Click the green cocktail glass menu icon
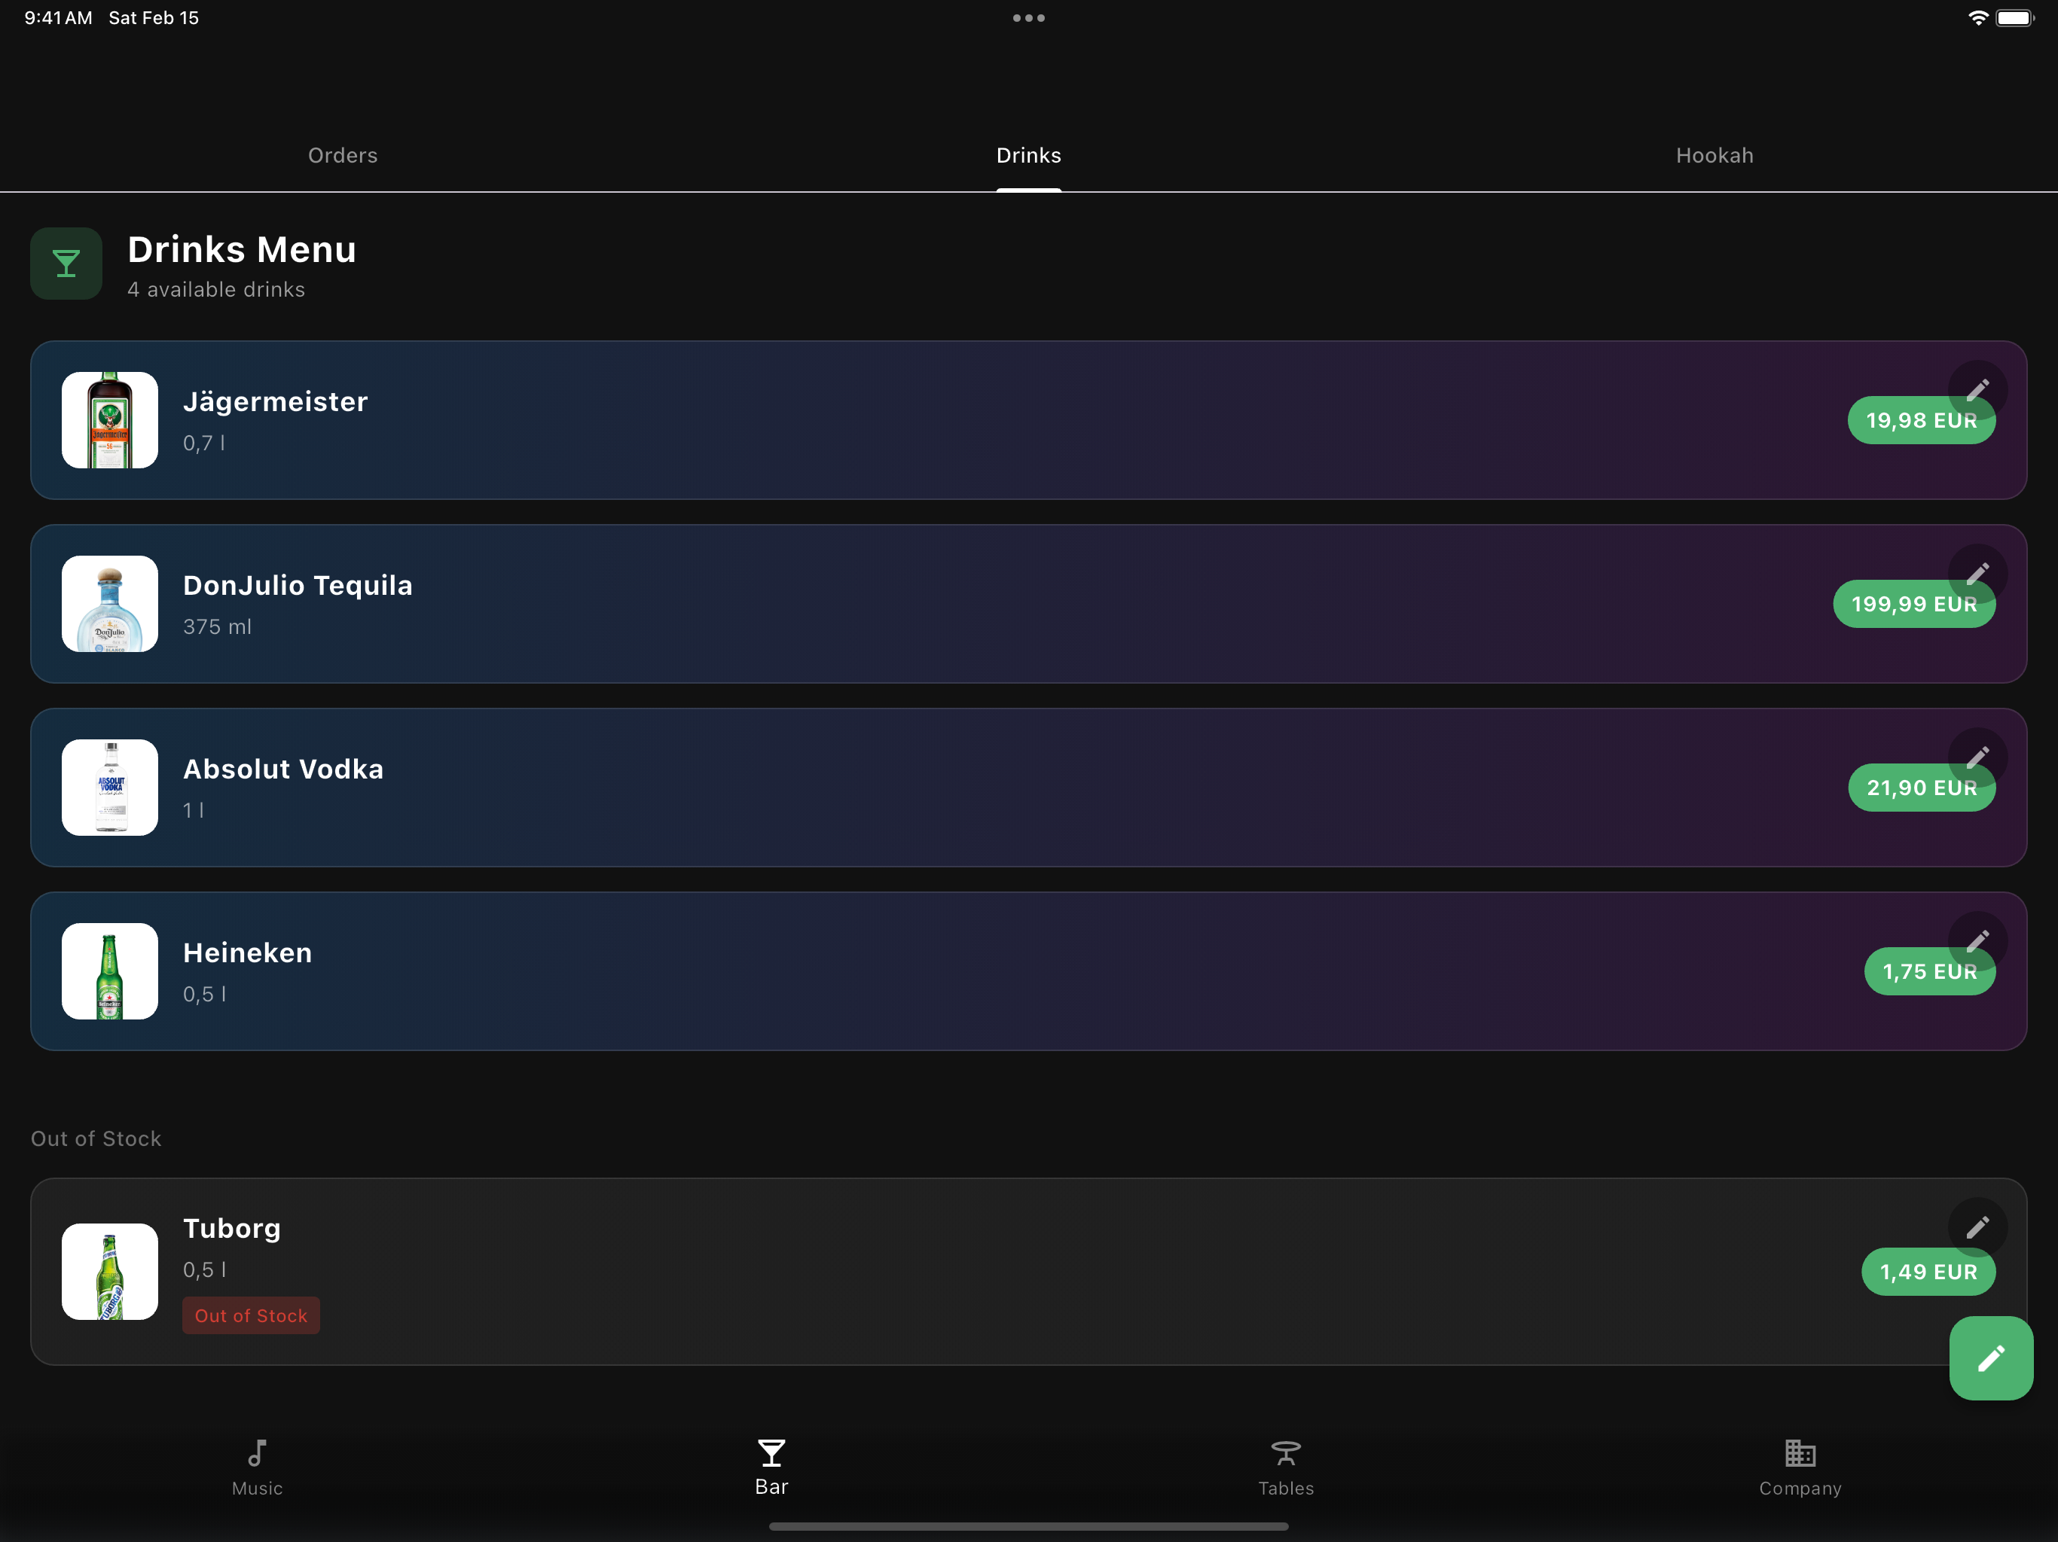Image resolution: width=2058 pixels, height=1542 pixels. pos(66,264)
